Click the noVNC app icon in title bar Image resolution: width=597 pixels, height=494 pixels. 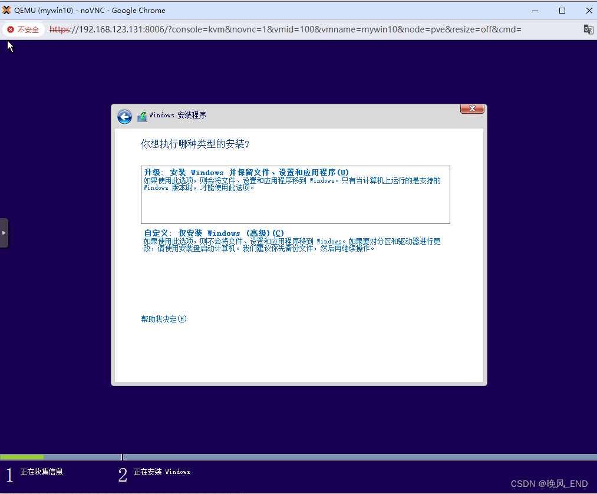(6, 10)
